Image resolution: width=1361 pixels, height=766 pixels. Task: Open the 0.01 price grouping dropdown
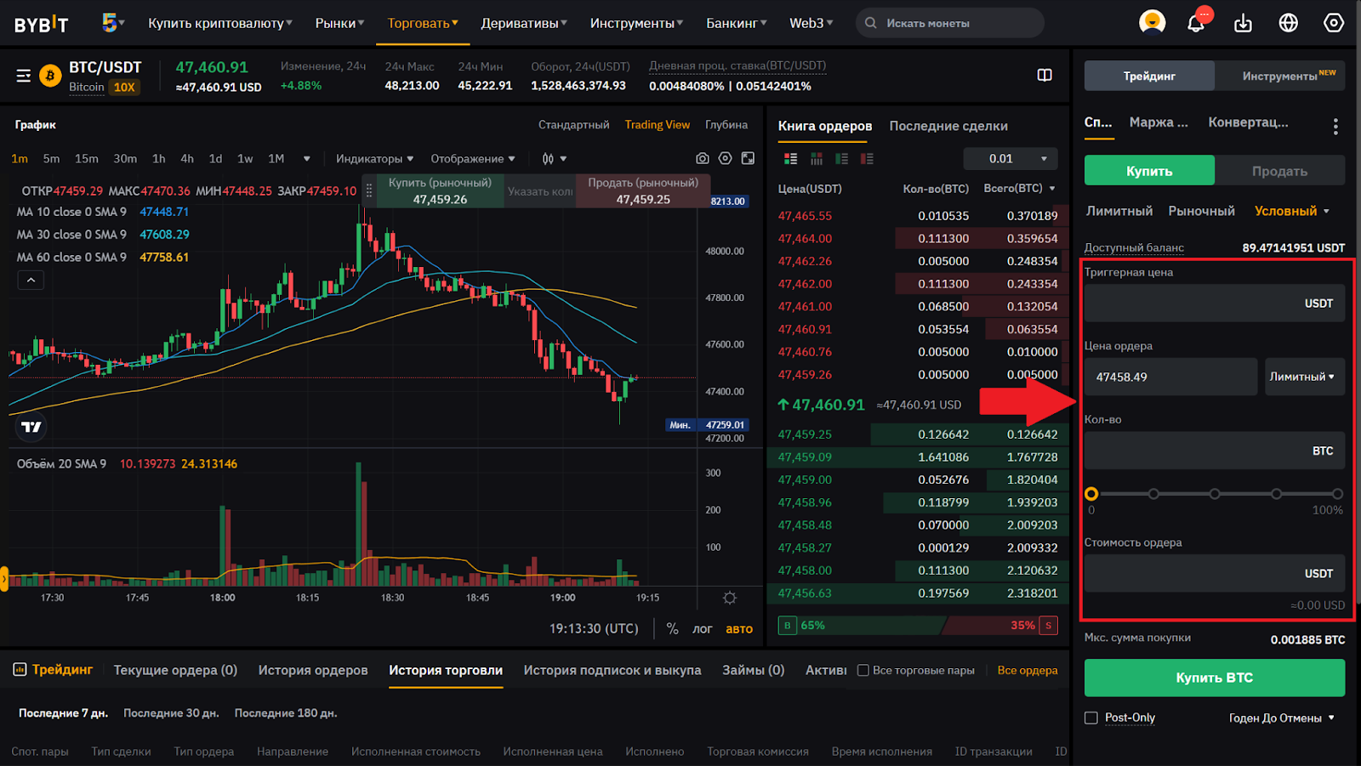pyautogui.click(x=1011, y=159)
